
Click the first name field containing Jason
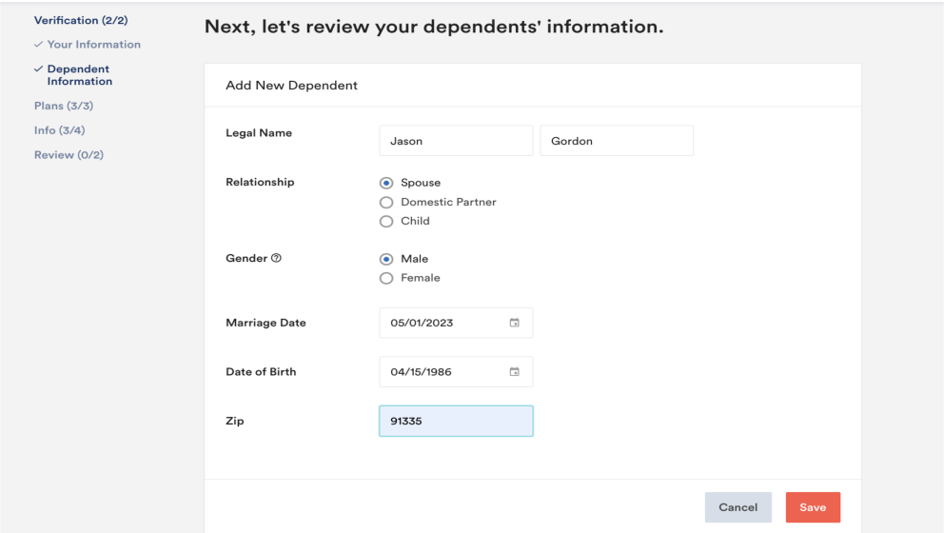pos(456,140)
